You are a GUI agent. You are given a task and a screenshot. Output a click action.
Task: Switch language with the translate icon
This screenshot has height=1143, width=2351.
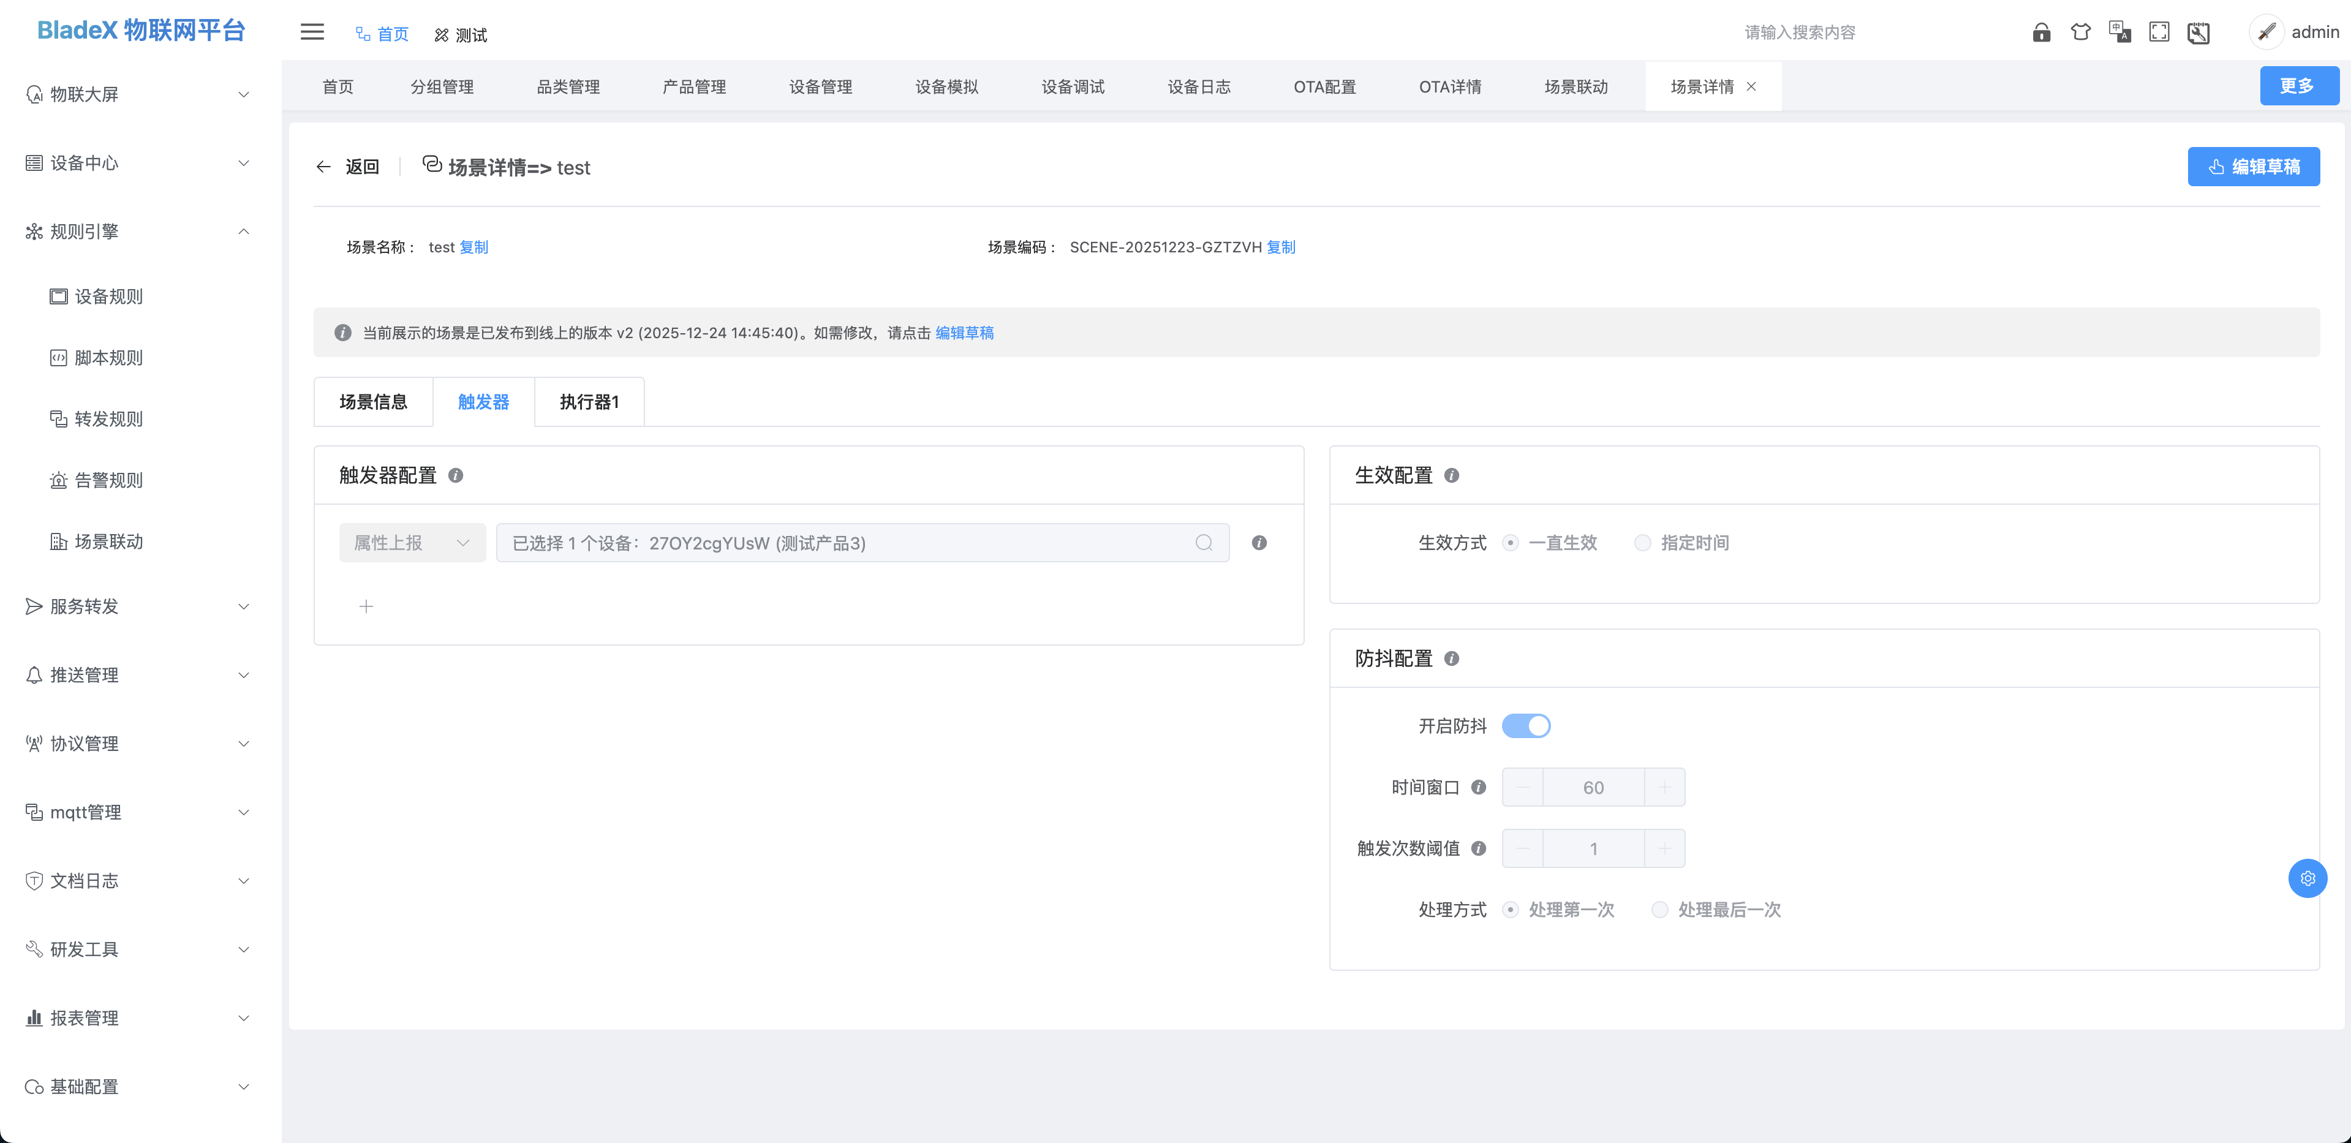[2121, 32]
